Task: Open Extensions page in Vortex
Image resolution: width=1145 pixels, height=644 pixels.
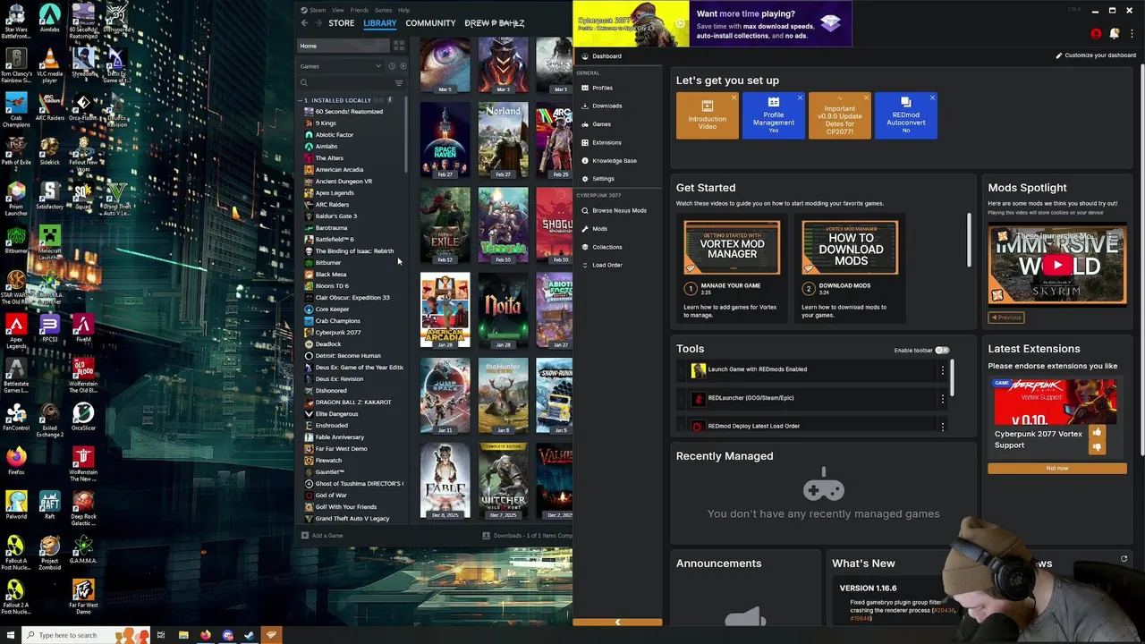Action: [x=617, y=142]
